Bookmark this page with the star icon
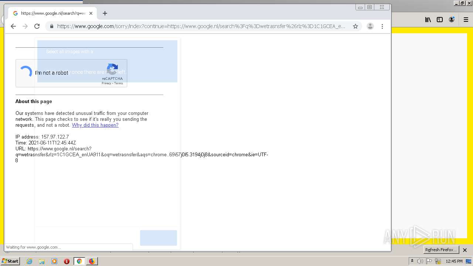473x266 pixels. pyautogui.click(x=355, y=26)
